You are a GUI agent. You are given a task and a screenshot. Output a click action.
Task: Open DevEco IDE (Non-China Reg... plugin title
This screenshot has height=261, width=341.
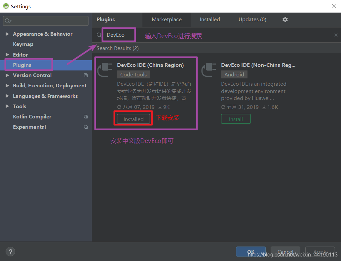click(x=258, y=65)
